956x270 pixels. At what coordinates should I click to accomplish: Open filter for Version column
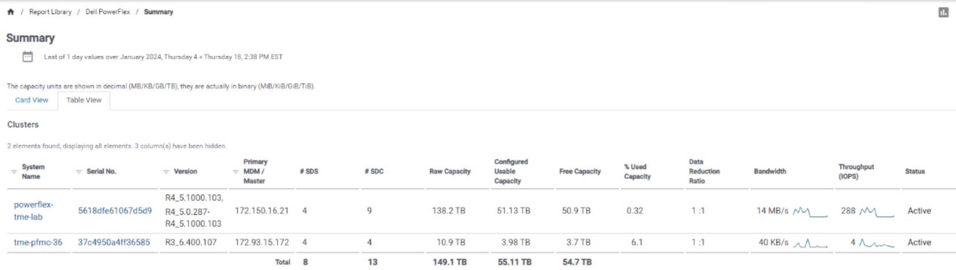click(x=166, y=172)
